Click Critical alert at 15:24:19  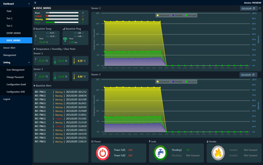pos(61,126)
